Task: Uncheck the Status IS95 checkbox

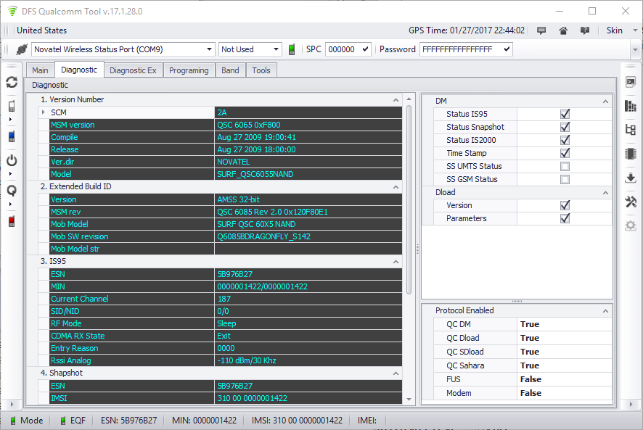Action: 565,114
